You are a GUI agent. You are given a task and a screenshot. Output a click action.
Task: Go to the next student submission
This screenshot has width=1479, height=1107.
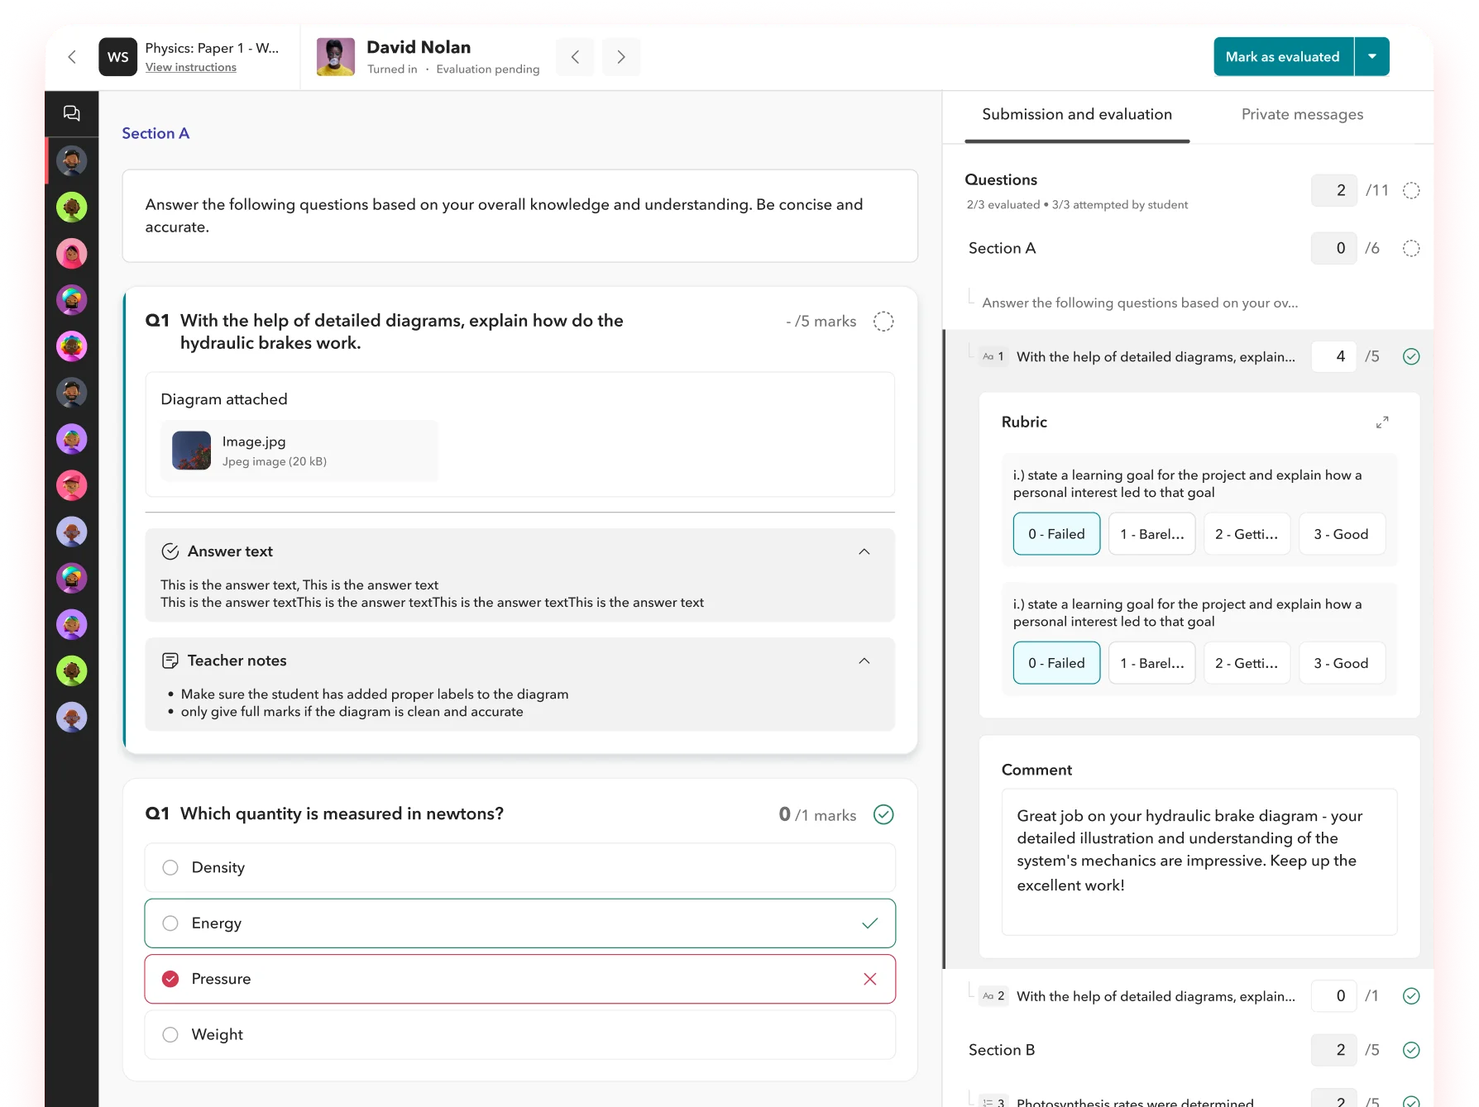click(x=620, y=56)
